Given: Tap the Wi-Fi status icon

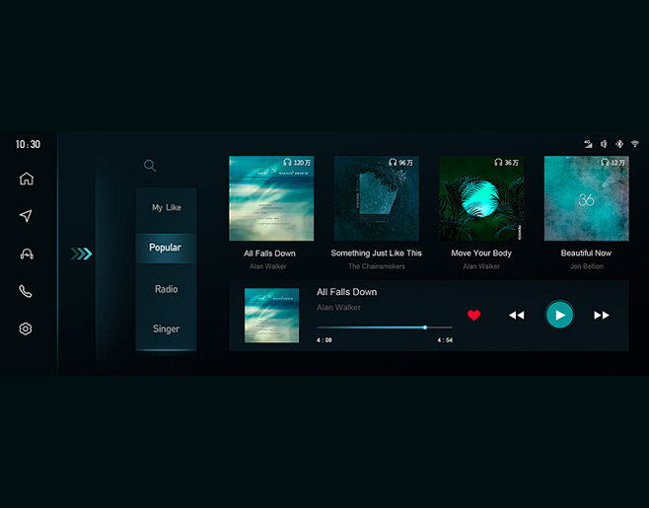Looking at the screenshot, I should click(x=635, y=144).
